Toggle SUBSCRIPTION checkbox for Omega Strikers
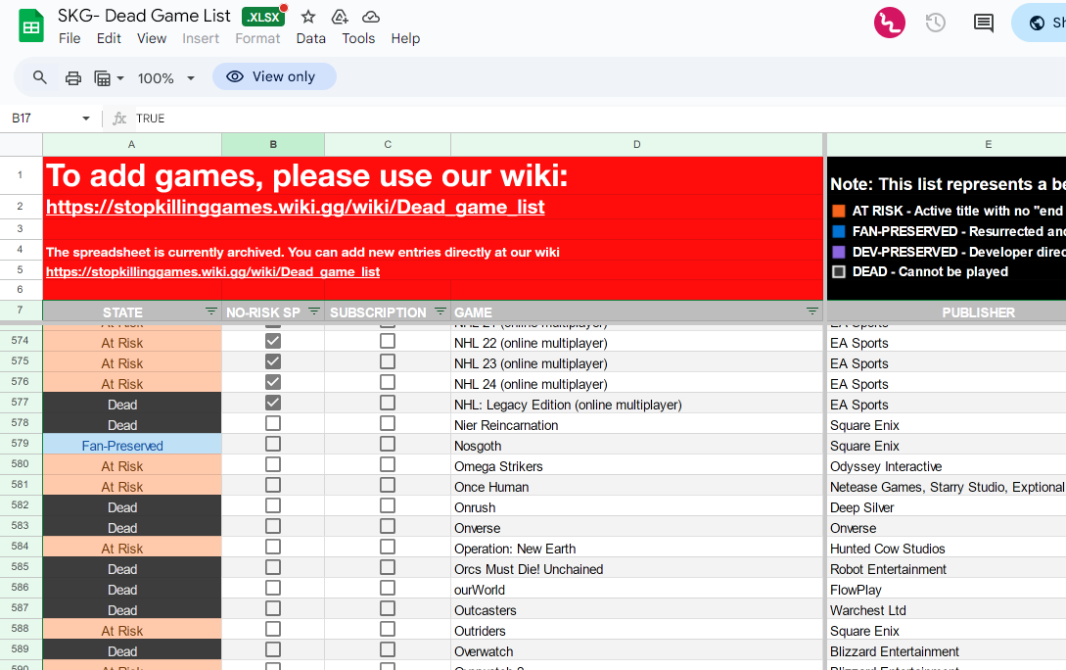Viewport: 1066px width, 670px height. [x=388, y=464]
